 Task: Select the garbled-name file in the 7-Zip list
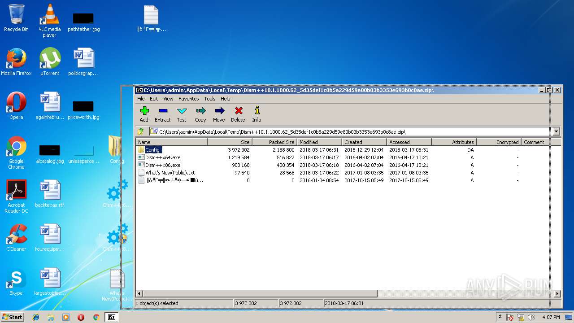(174, 180)
